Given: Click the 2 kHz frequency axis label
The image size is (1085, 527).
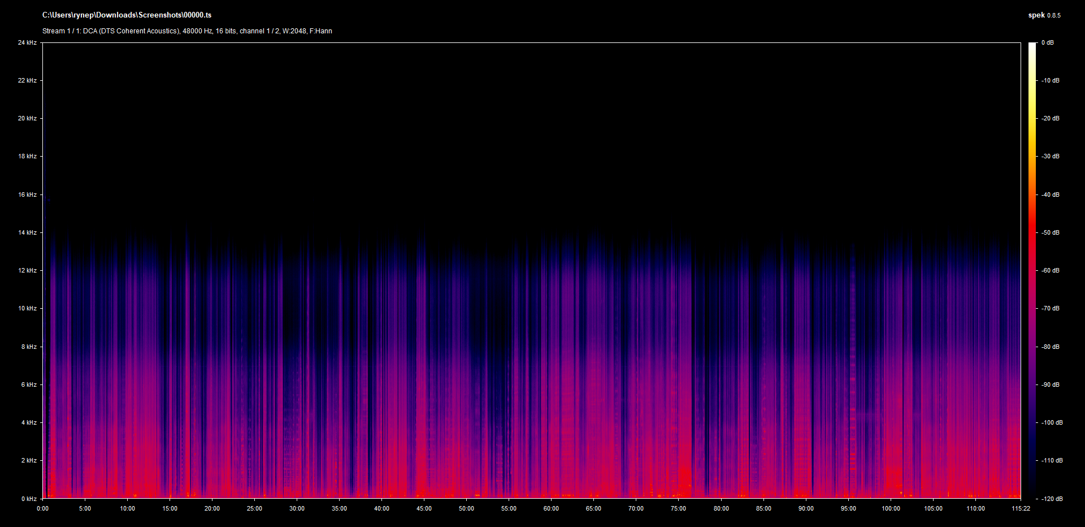Looking at the screenshot, I should click(x=29, y=460).
